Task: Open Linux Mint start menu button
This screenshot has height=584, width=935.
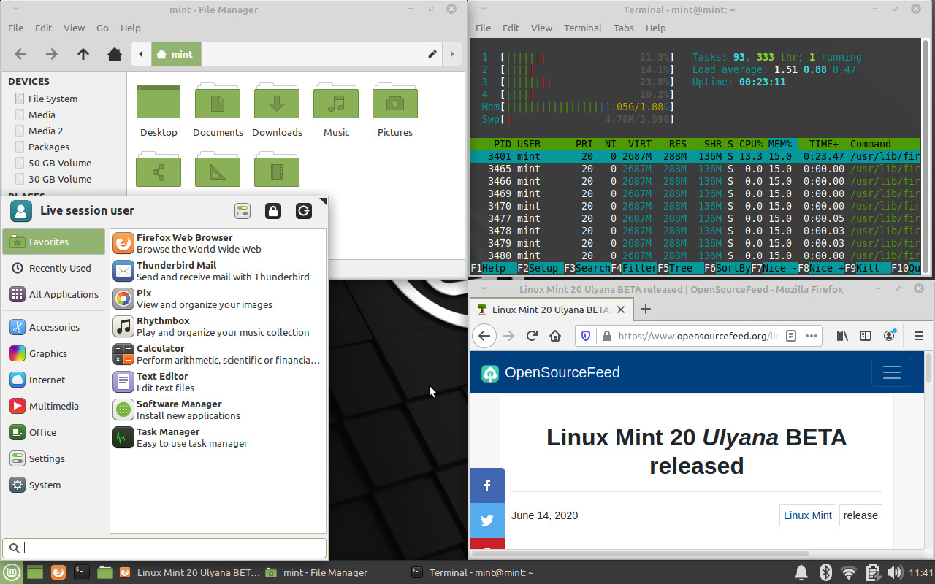Action: point(11,572)
